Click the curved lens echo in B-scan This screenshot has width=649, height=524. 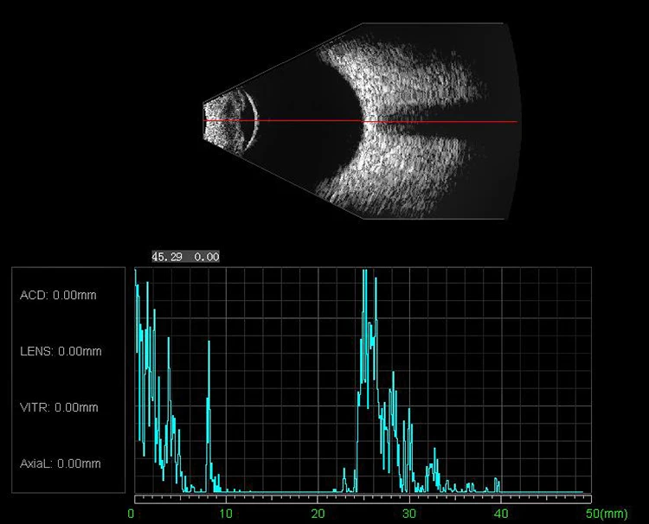coord(253,119)
